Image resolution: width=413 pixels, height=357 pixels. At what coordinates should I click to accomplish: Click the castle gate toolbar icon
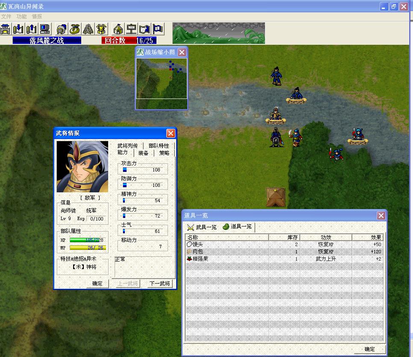5,29
